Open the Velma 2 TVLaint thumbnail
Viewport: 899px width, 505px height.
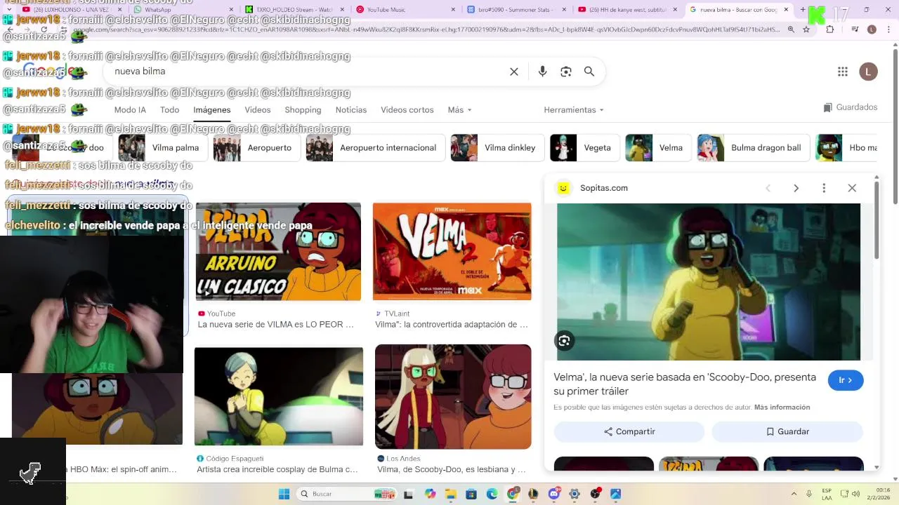452,252
